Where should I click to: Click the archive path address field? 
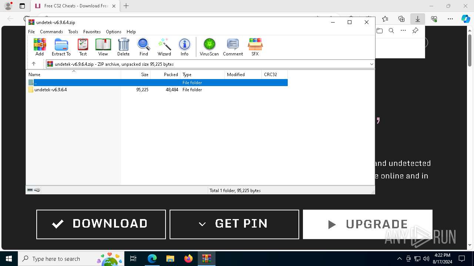pos(210,64)
